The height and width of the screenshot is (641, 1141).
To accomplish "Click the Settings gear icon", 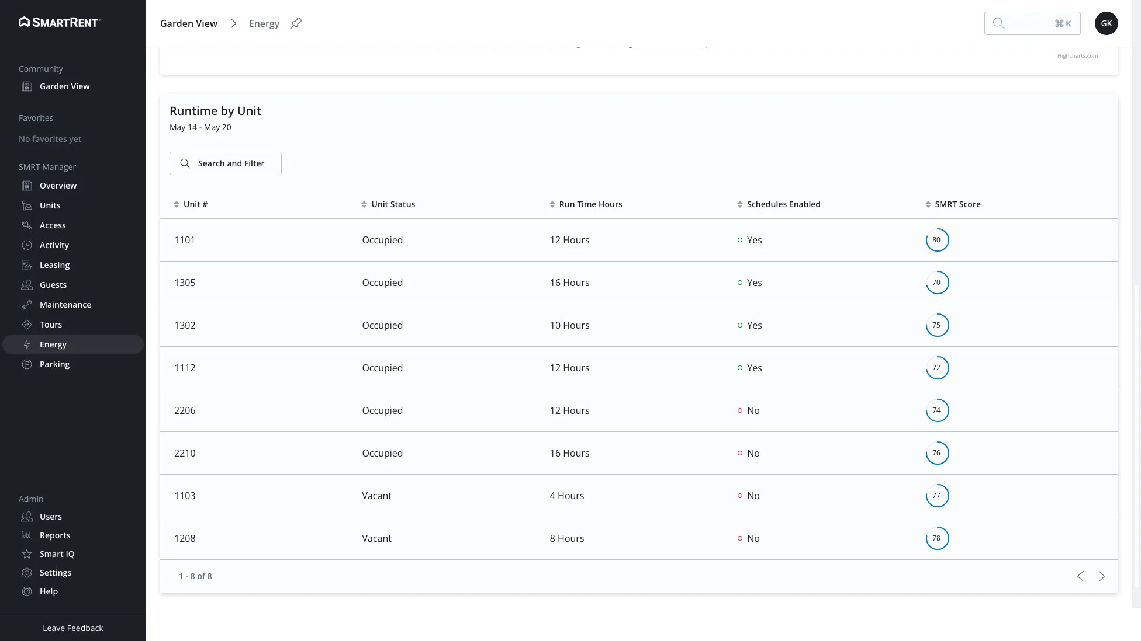I will (x=27, y=573).
